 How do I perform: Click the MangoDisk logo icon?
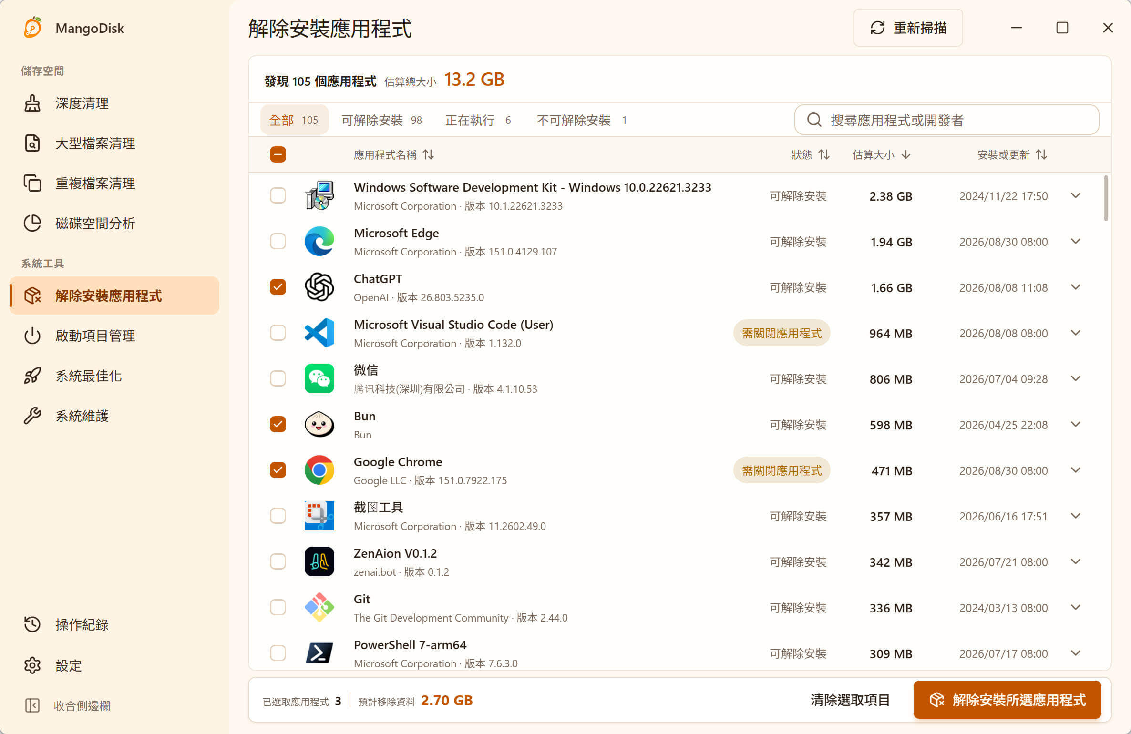(32, 28)
